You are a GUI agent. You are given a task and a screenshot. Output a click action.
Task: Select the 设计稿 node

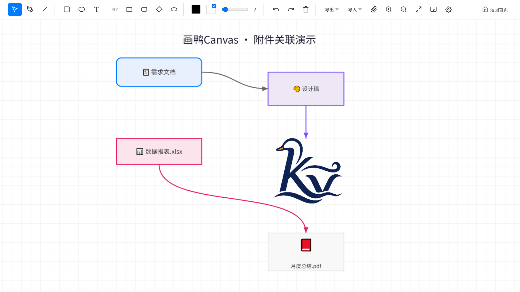click(x=306, y=89)
